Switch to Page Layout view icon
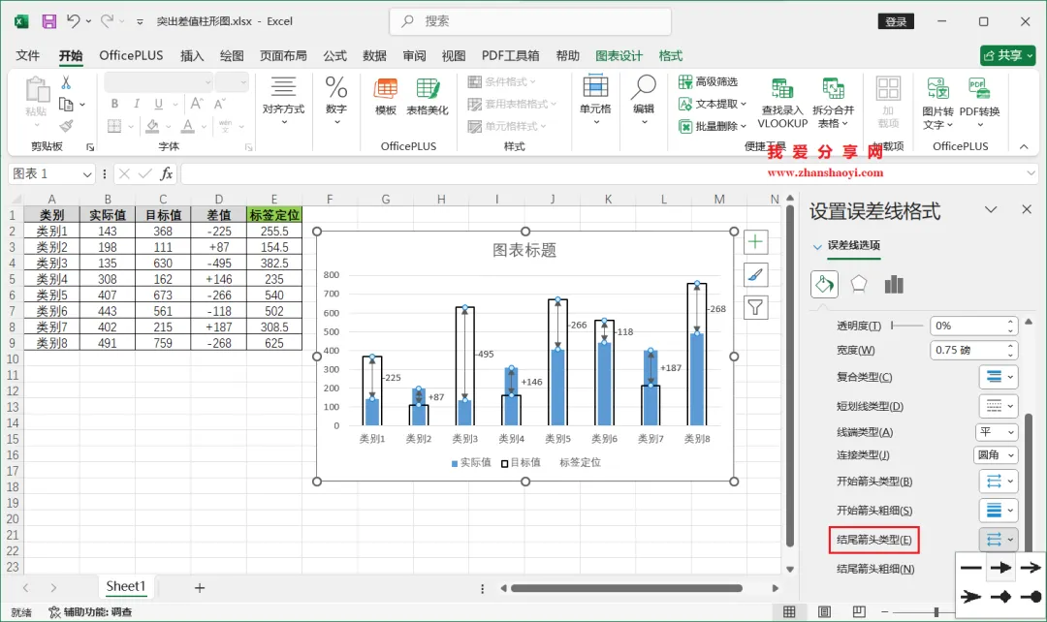The width and height of the screenshot is (1047, 622). tap(825, 612)
